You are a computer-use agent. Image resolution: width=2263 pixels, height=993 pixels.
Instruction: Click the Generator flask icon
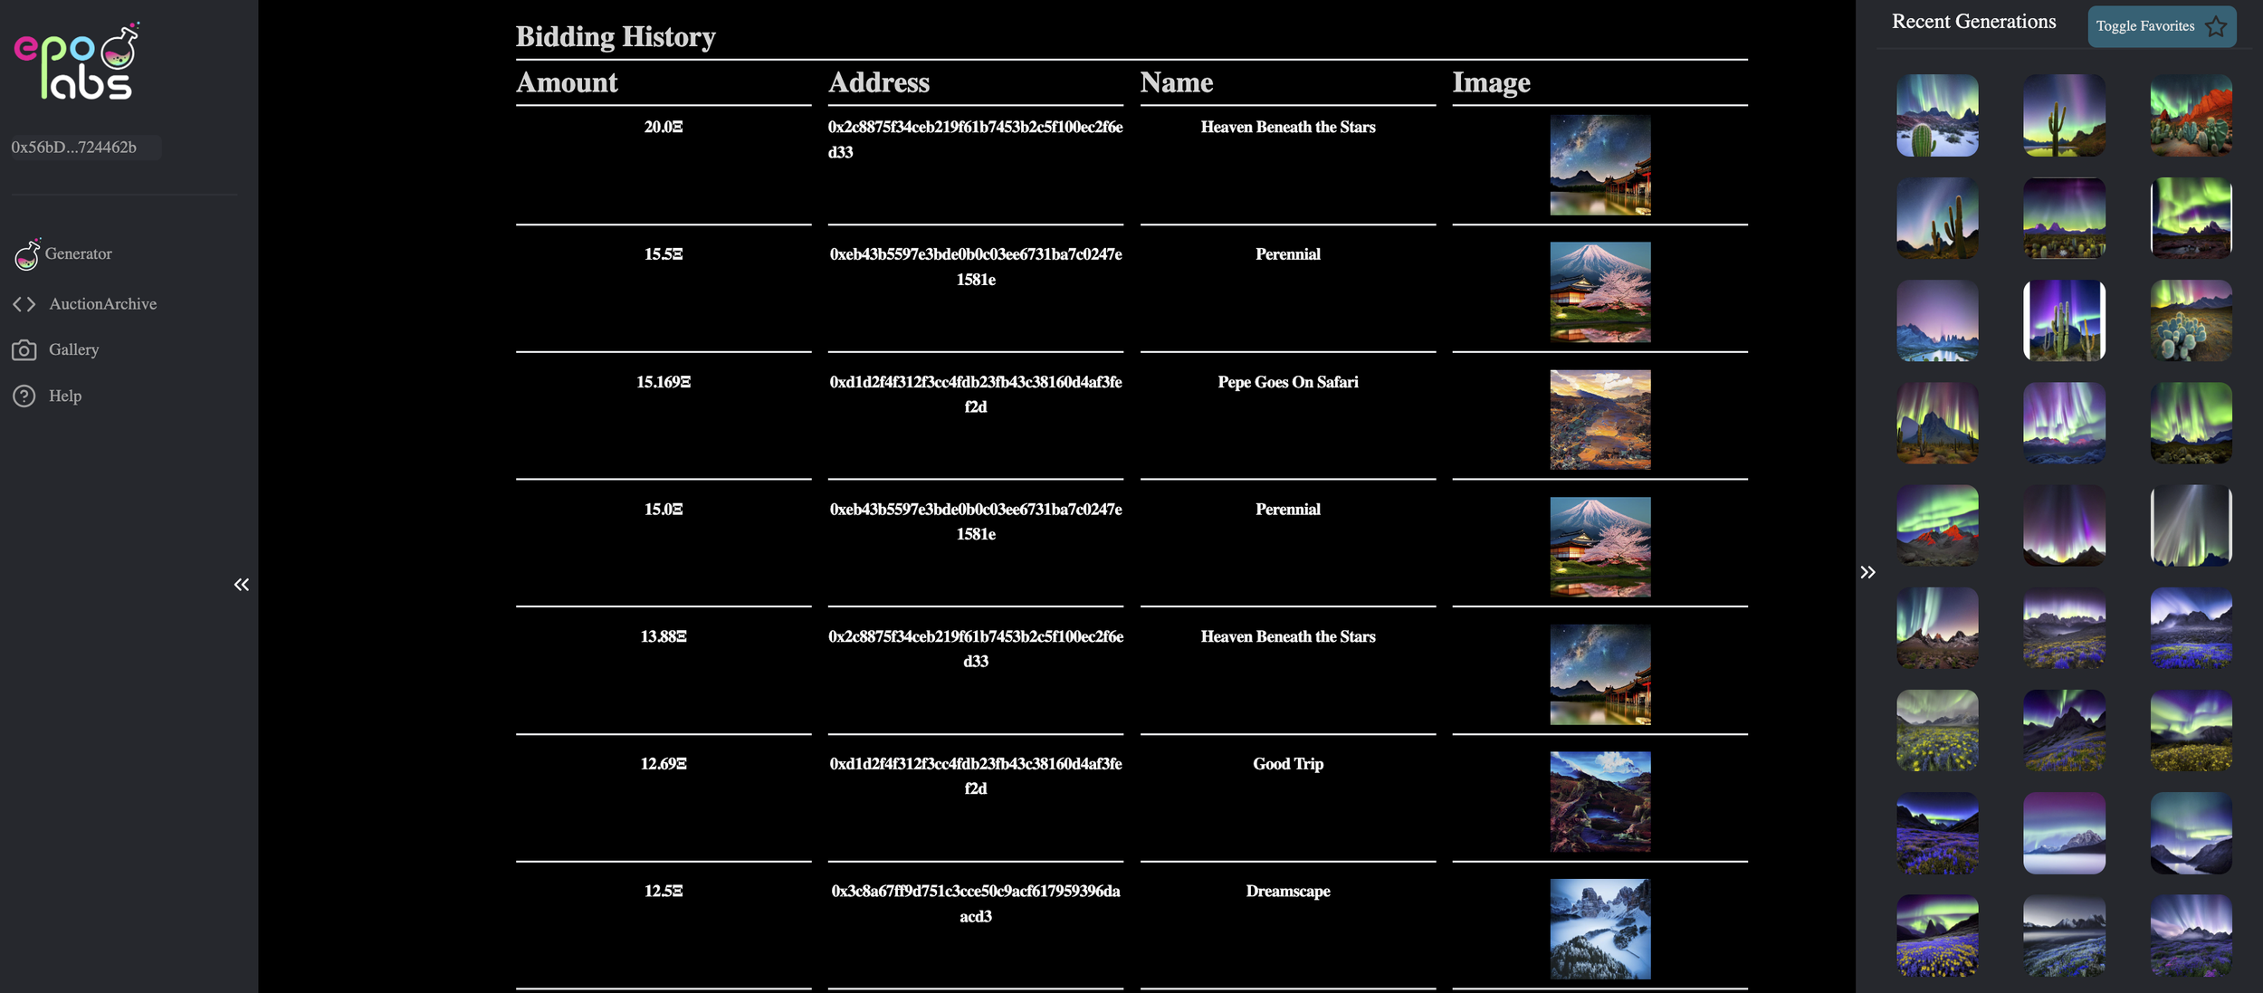tap(26, 254)
